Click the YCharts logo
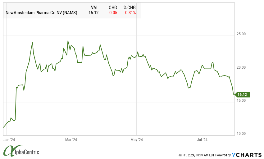Viewport: 264px width, 159px height. click(x=247, y=155)
